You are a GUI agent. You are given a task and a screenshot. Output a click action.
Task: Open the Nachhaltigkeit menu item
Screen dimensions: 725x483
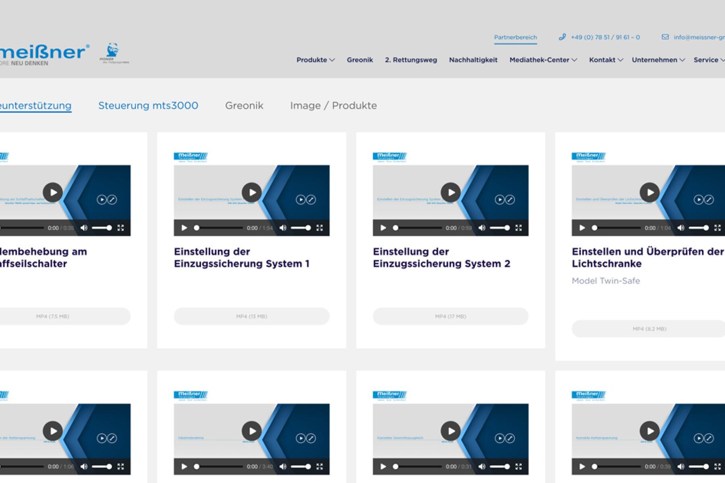[473, 60]
